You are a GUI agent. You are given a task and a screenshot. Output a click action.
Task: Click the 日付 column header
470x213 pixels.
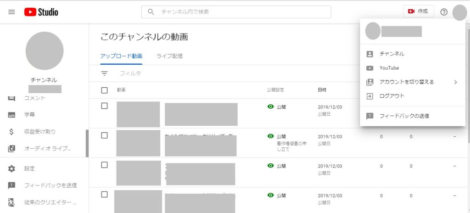(x=322, y=90)
